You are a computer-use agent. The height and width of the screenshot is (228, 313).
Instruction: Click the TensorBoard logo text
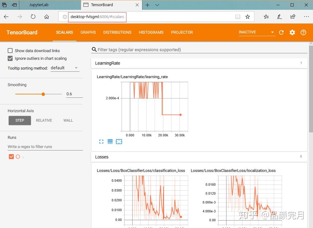coord(22,32)
